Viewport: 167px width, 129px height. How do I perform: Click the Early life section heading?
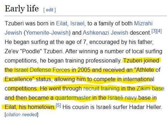22,9
